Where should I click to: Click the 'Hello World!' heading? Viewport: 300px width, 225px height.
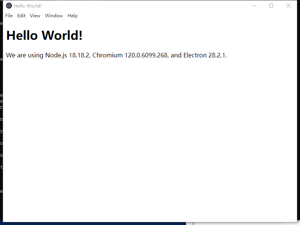point(44,35)
